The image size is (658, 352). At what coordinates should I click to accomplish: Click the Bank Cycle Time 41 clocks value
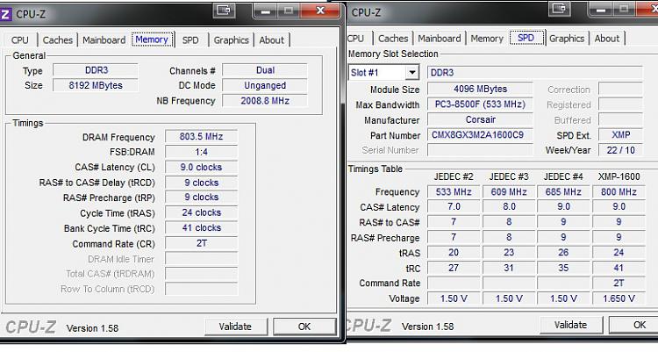(202, 227)
